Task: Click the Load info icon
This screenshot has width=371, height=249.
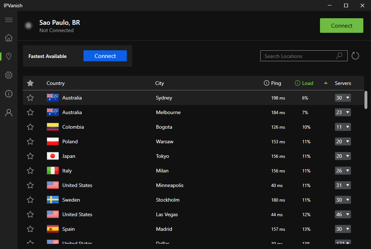Action: pos(297,83)
